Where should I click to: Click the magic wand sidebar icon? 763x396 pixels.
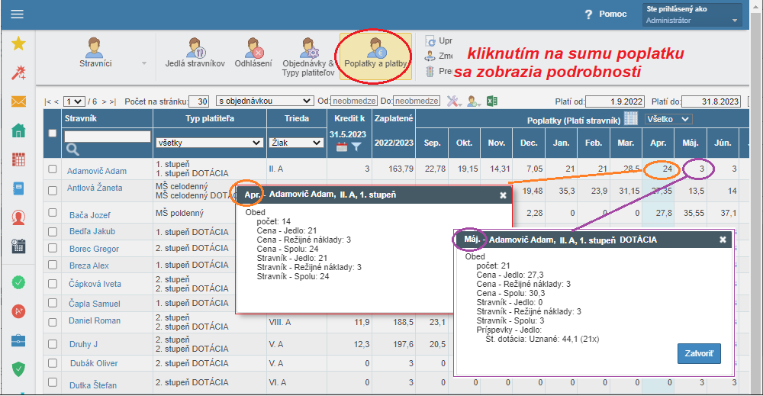tap(18, 72)
